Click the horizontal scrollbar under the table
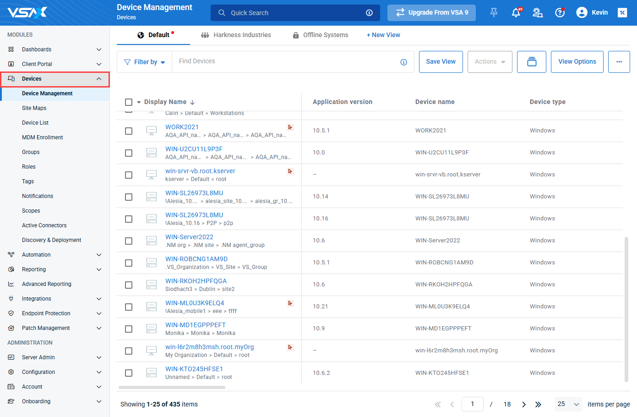The width and height of the screenshot is (637, 417). pos(172,388)
